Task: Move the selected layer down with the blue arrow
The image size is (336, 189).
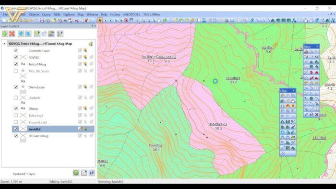Action: 28,34
